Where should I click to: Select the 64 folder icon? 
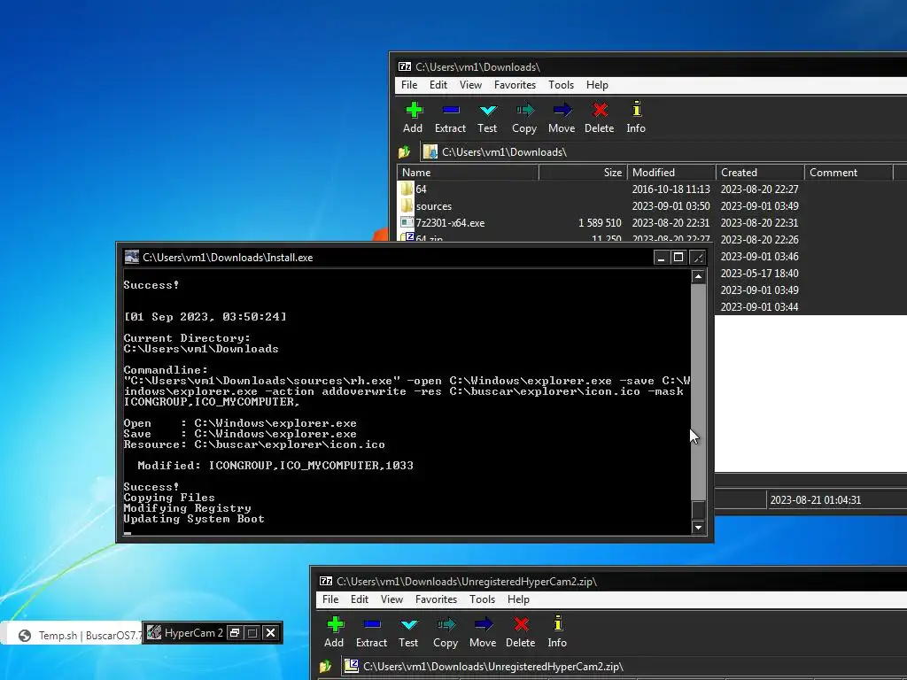point(407,189)
